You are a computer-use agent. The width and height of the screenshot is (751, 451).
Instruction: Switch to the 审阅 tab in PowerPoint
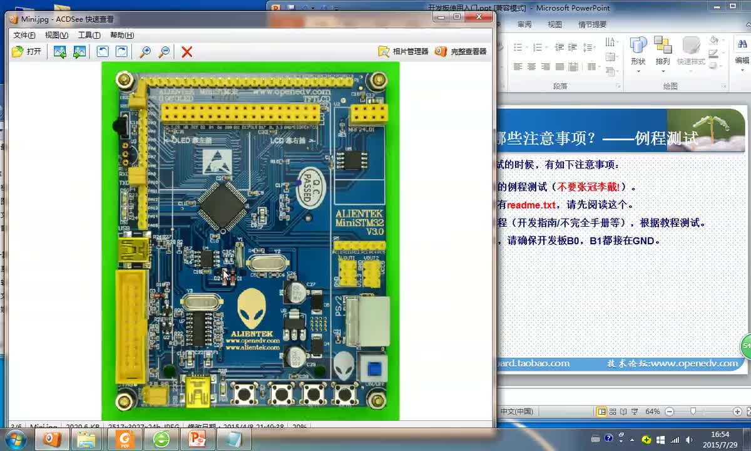[524, 24]
